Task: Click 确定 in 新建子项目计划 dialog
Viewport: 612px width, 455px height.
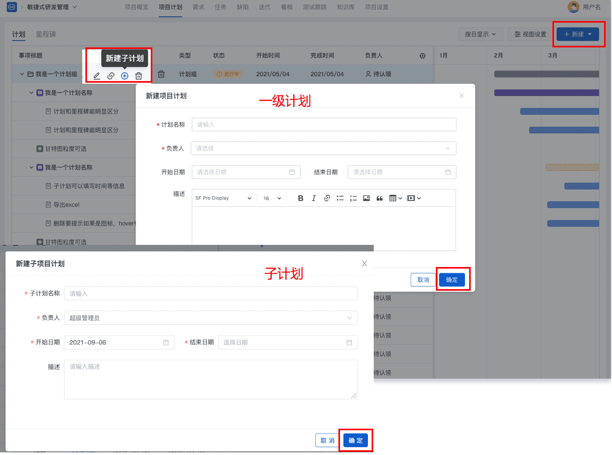Action: click(356, 440)
